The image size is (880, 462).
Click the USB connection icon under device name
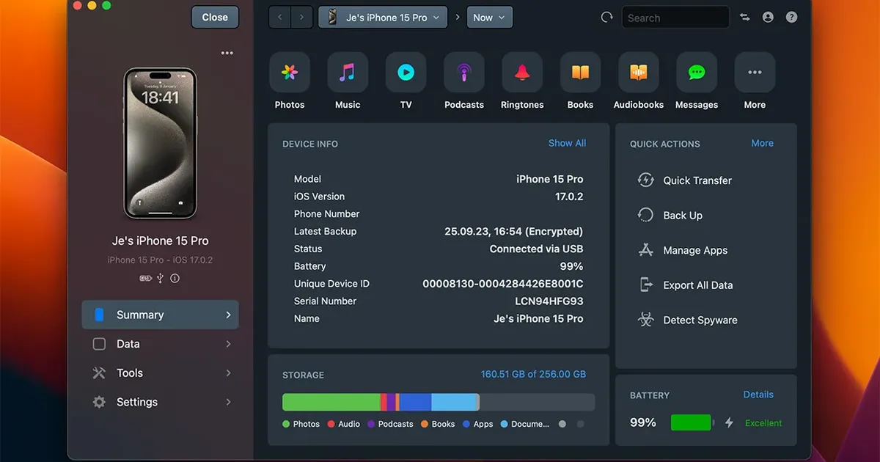(161, 279)
